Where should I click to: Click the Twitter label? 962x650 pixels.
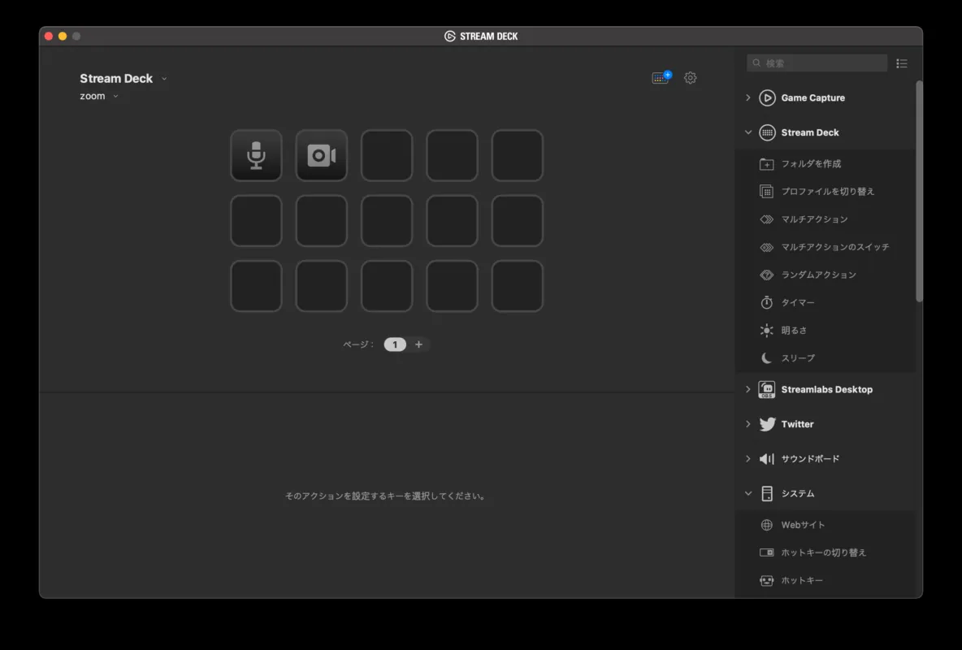[x=797, y=424]
